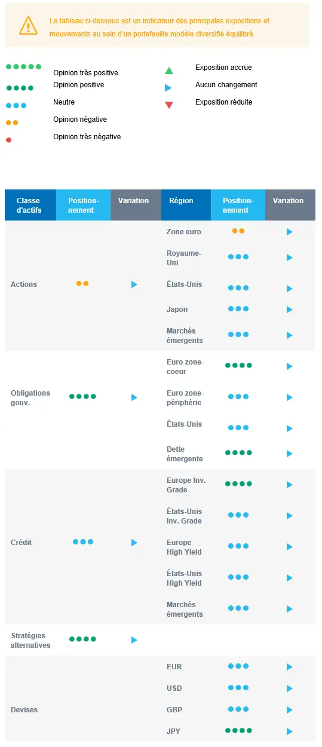Click the green dots for Euro zone-coeur
The image size is (322, 747).
tap(238, 365)
